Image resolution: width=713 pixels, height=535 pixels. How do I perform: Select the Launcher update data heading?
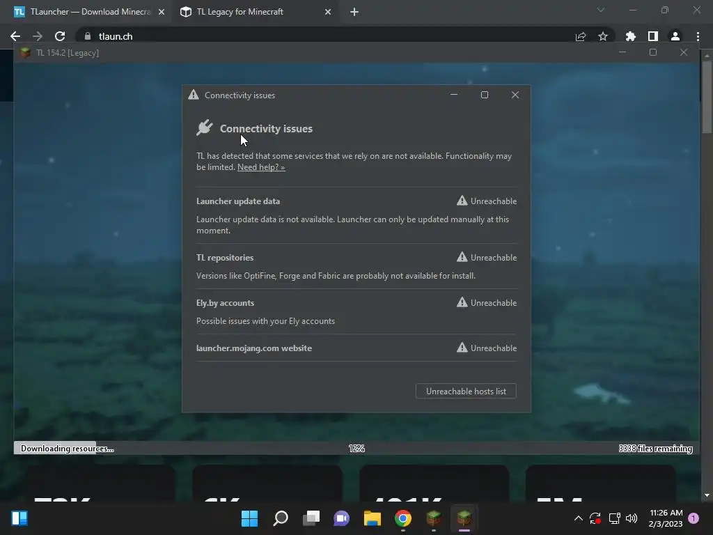pos(238,201)
